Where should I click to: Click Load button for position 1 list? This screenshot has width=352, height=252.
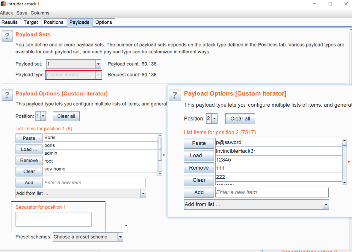coord(29,149)
